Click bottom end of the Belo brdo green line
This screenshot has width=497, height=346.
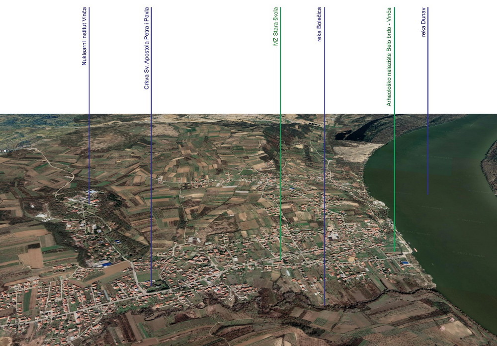pyautogui.click(x=395, y=251)
